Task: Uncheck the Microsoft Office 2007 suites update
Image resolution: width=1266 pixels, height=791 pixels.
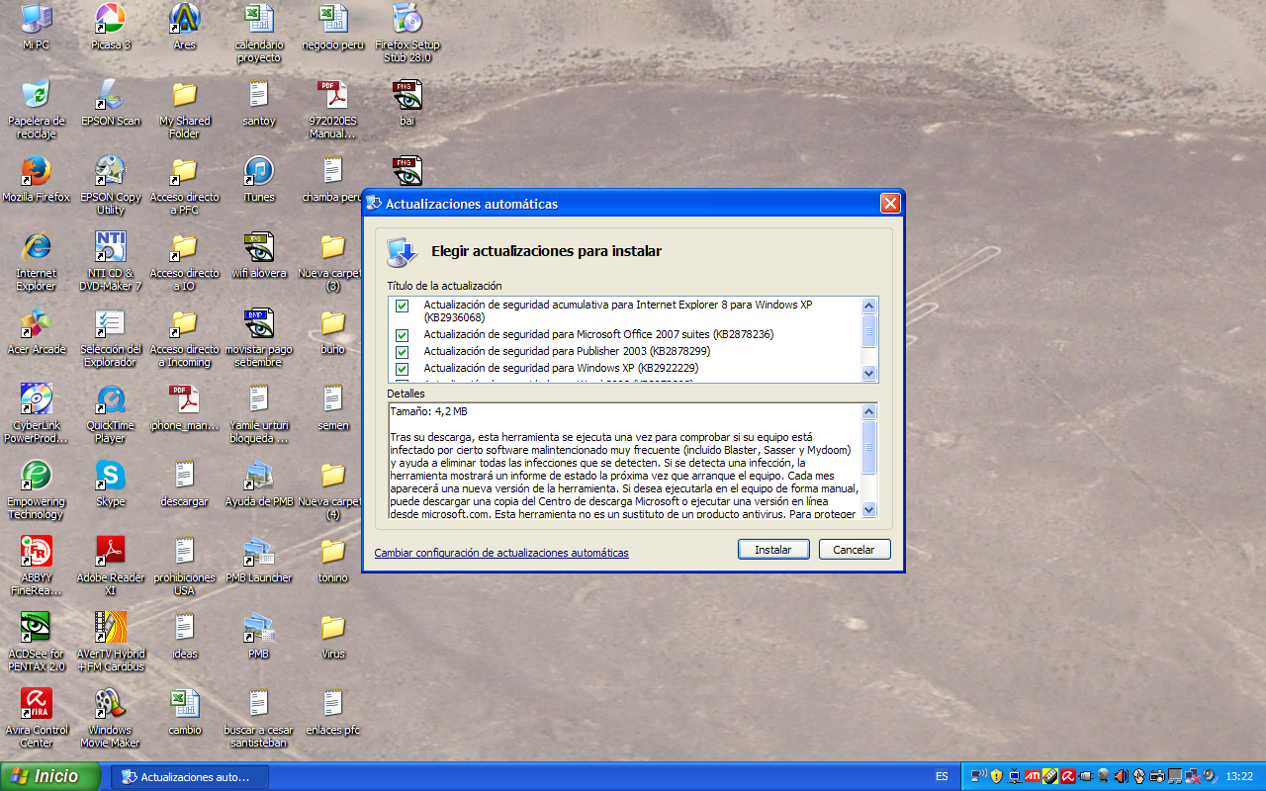Action: [403, 335]
